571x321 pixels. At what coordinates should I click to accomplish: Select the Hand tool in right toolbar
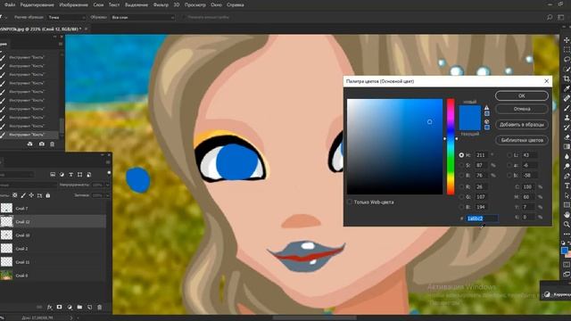(x=567, y=215)
